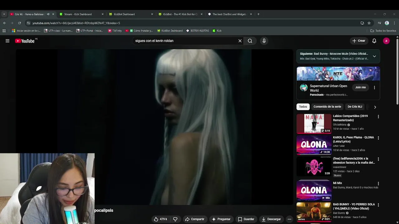Select the De Cris MJ chip
This screenshot has height=224, width=399.
click(355, 107)
